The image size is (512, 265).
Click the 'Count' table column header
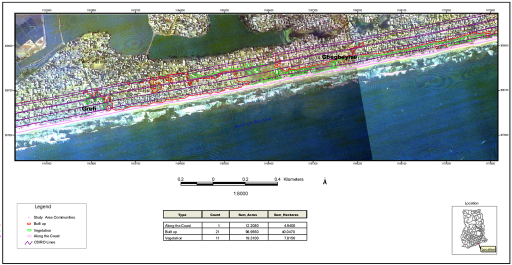tap(215, 214)
